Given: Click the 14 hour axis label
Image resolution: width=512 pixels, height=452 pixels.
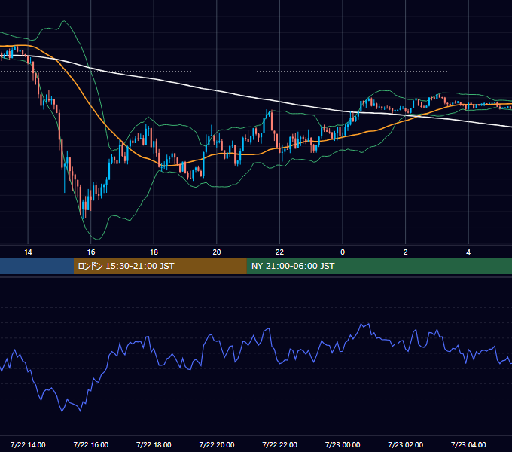Looking at the screenshot, I should (x=28, y=252).
